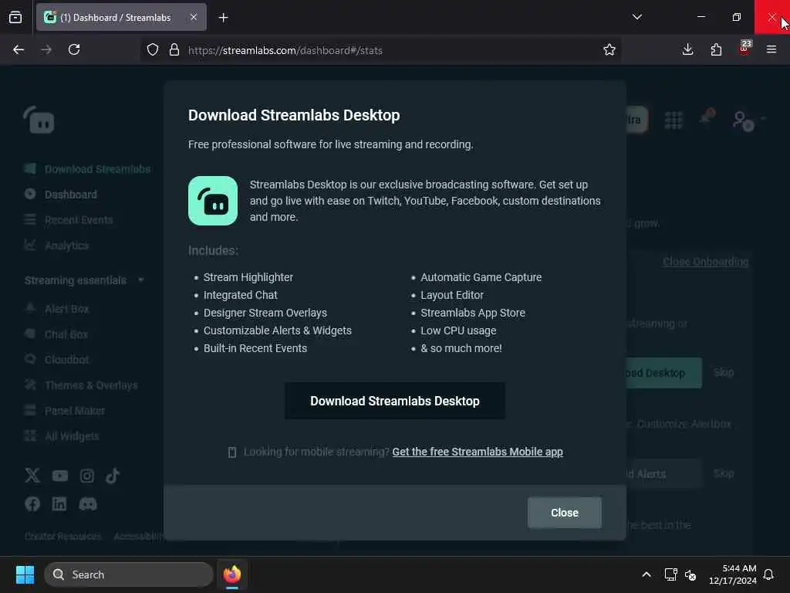The image size is (790, 593).
Task: Click the Firefox icon in taskbar
Action: coord(232,574)
